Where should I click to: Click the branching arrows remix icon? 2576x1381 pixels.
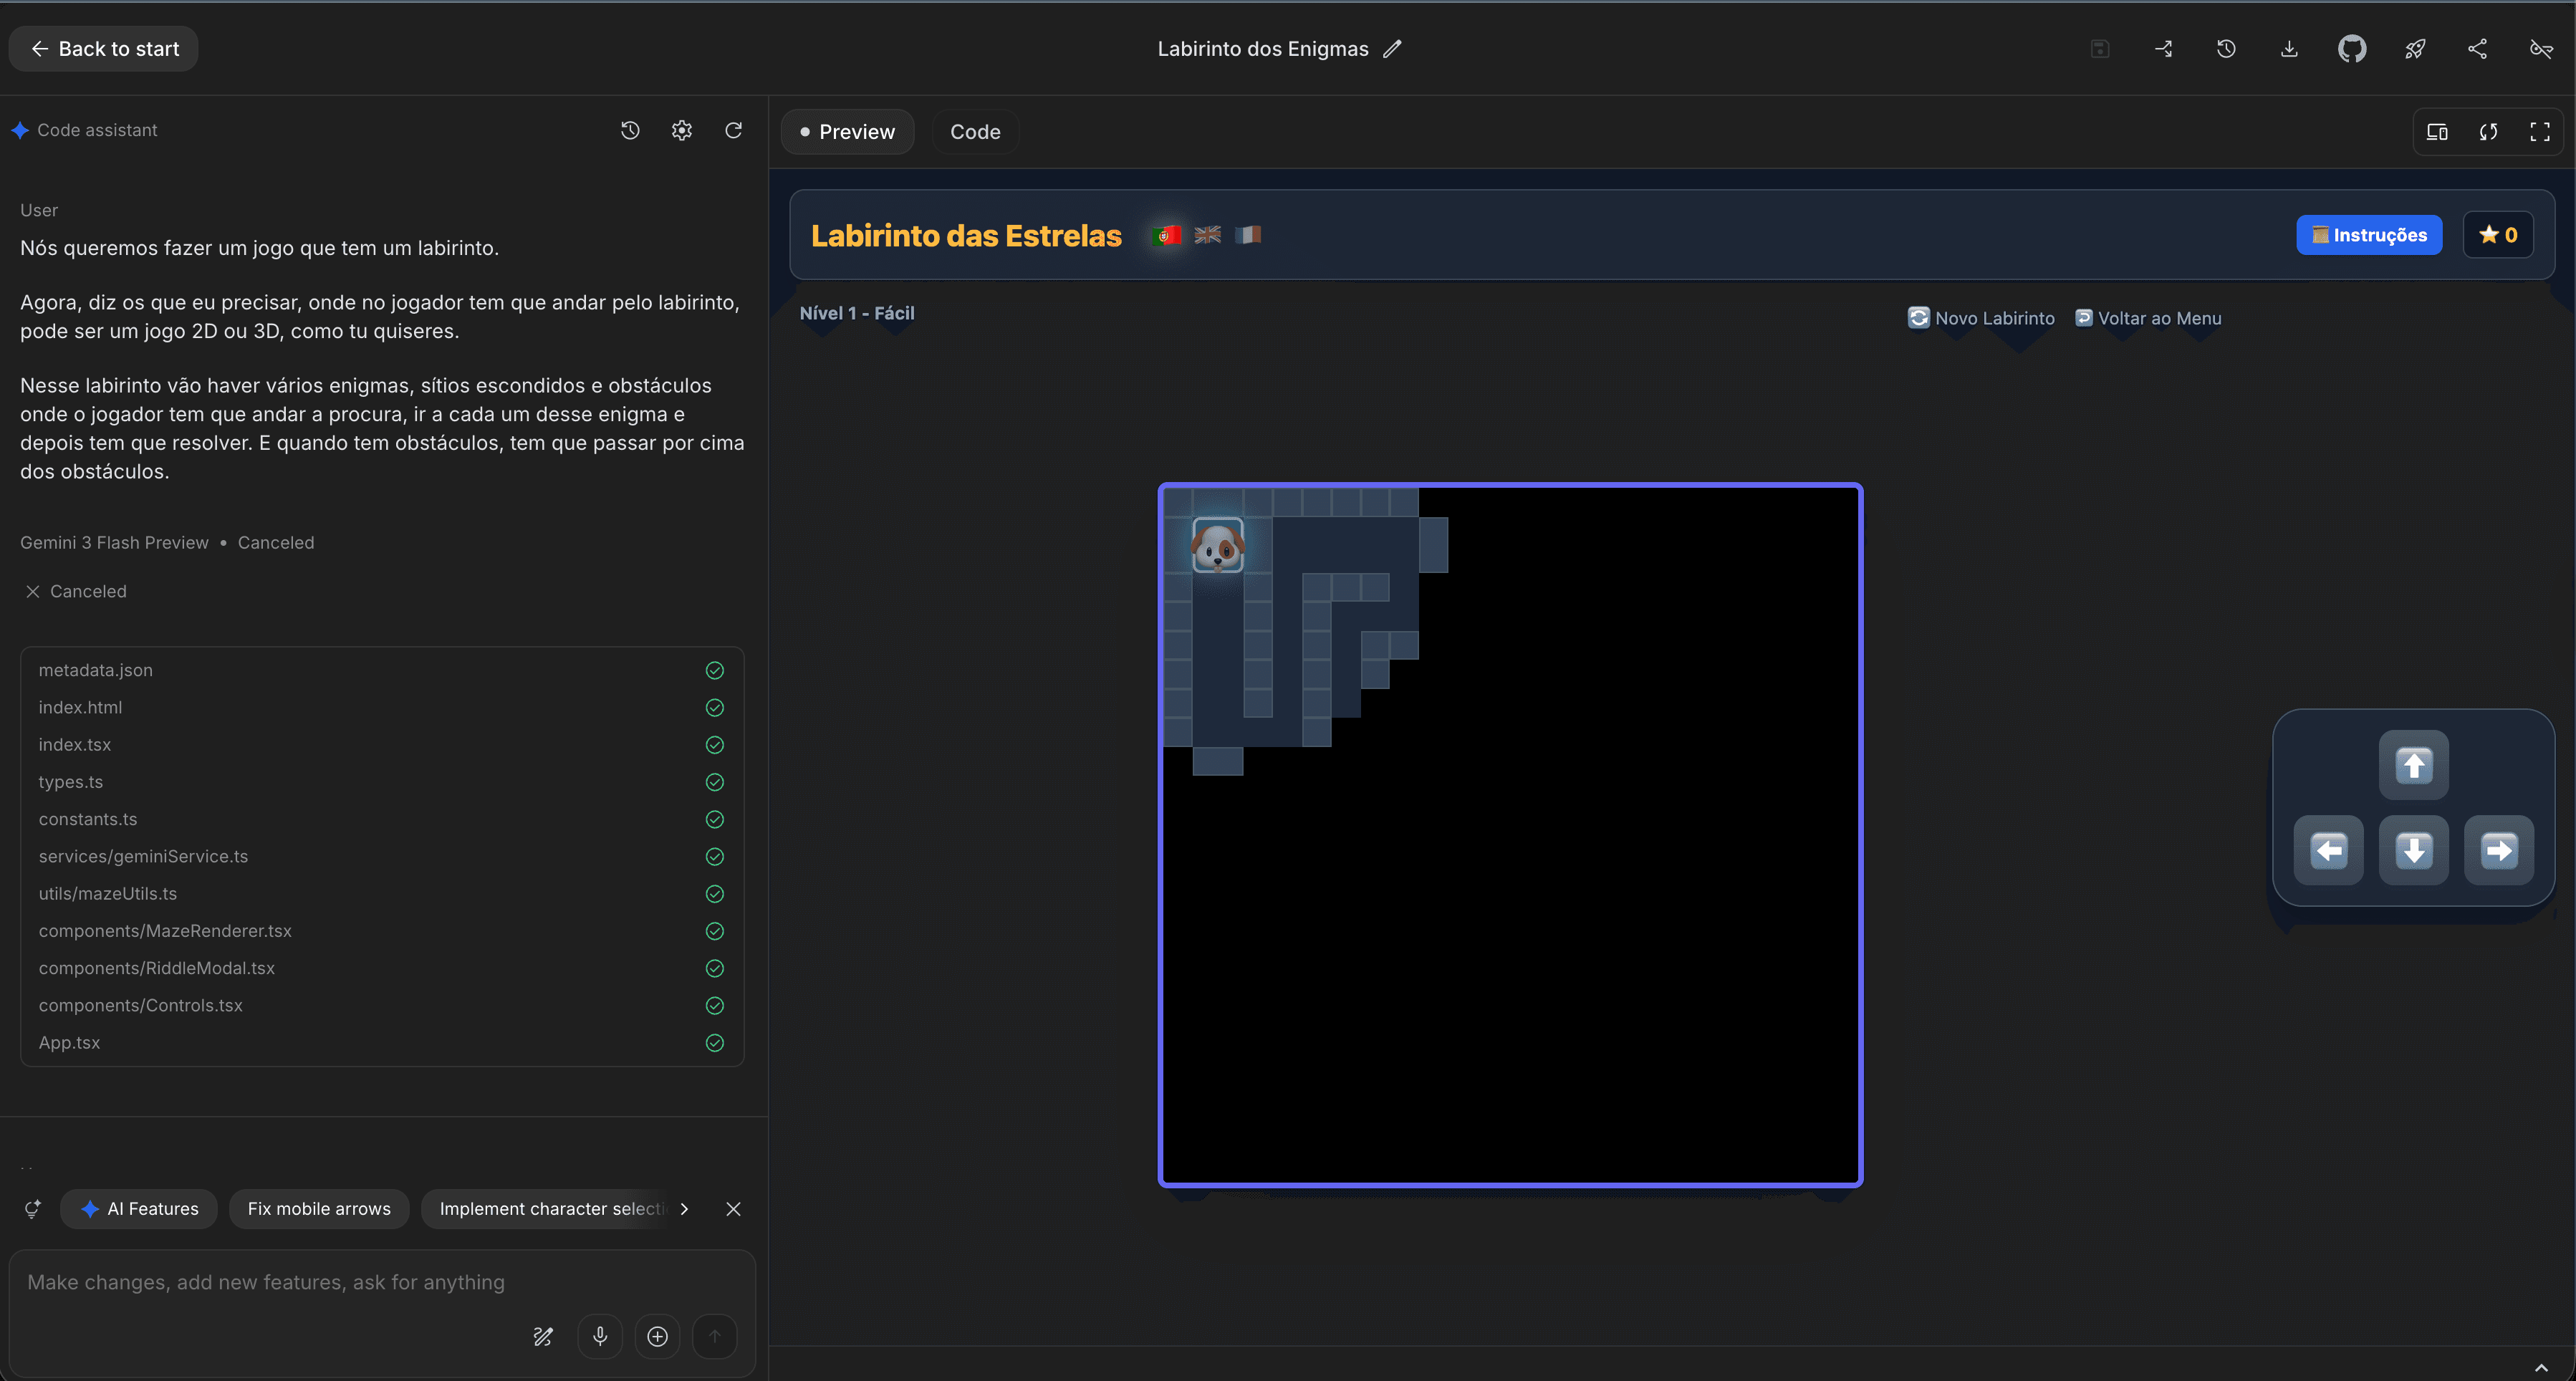2163,48
